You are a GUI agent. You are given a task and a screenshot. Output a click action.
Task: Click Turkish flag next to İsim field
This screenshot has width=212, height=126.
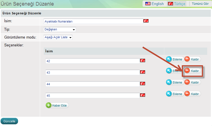146,21
